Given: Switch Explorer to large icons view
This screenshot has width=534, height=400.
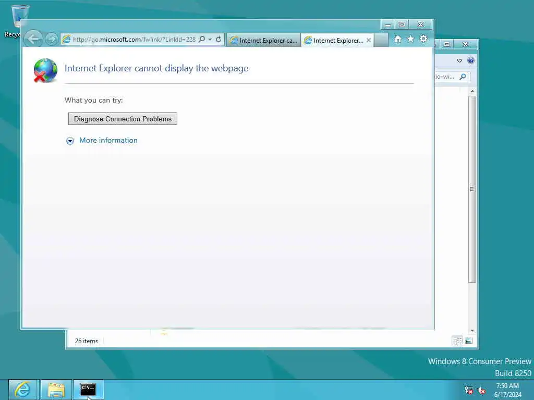Looking at the screenshot, I should click(x=469, y=341).
